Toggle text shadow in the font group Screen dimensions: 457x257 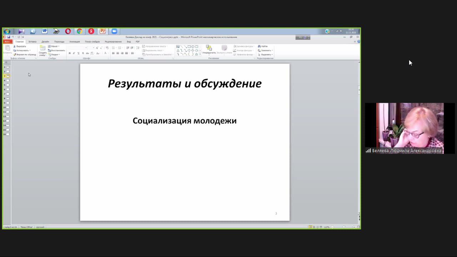tap(83, 53)
